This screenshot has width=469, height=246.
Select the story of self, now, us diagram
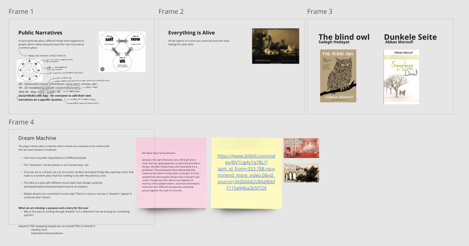pyautogui.click(x=122, y=51)
